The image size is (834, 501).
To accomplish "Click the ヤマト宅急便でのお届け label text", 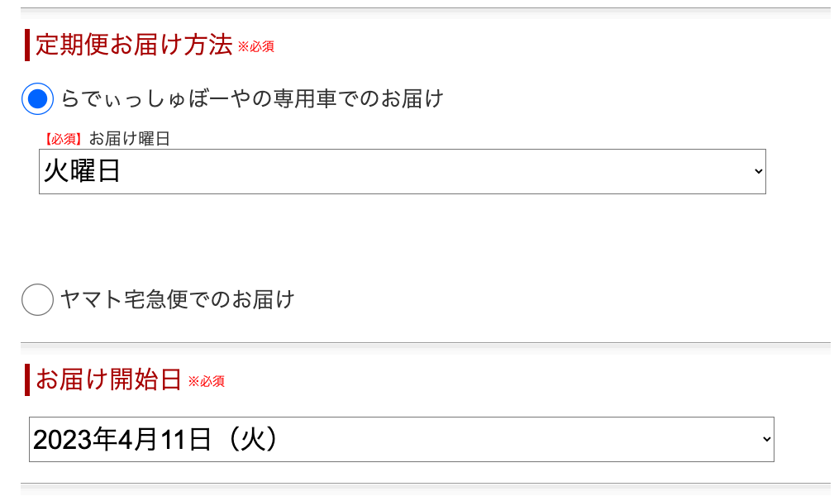I will [x=177, y=299].
